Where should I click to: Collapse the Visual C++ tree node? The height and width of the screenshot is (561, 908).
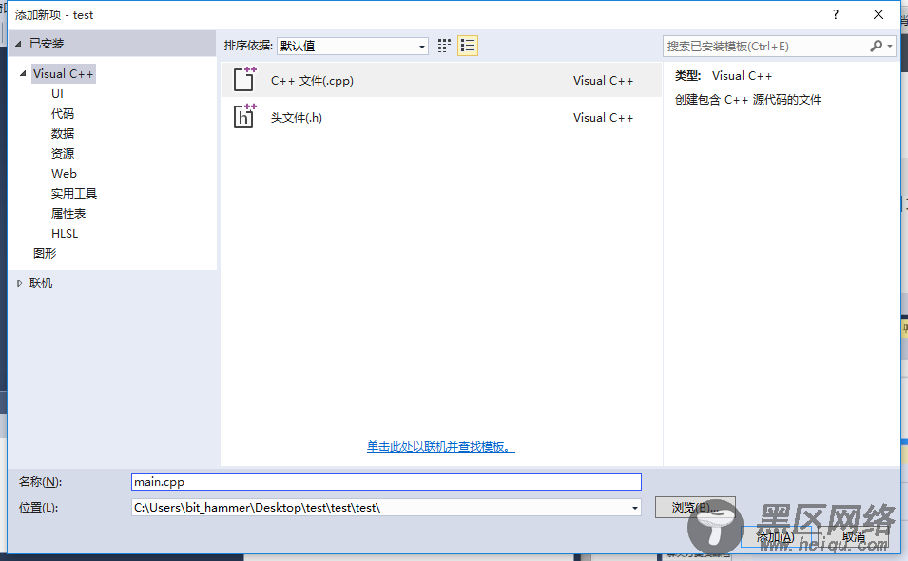coord(23,73)
